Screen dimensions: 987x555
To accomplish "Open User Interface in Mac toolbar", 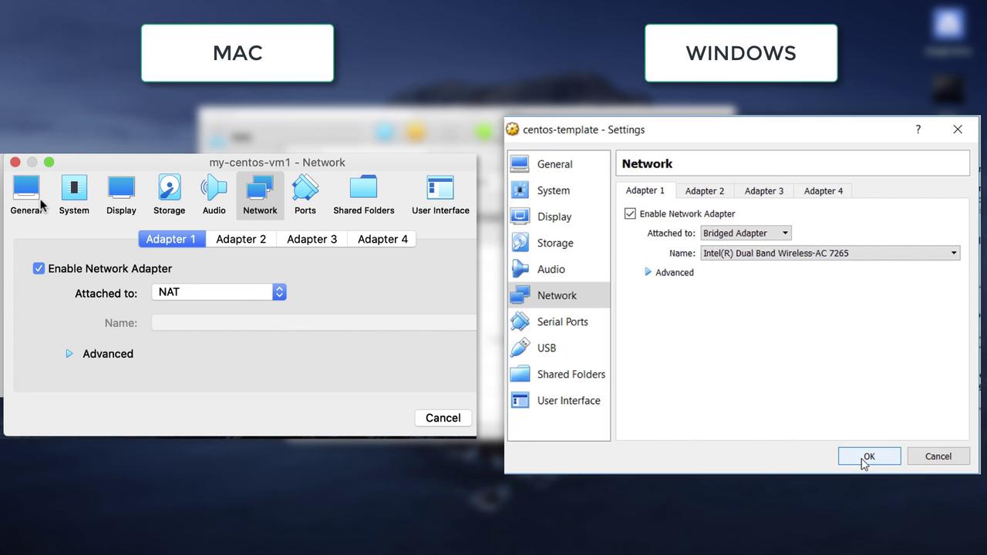I will click(440, 194).
